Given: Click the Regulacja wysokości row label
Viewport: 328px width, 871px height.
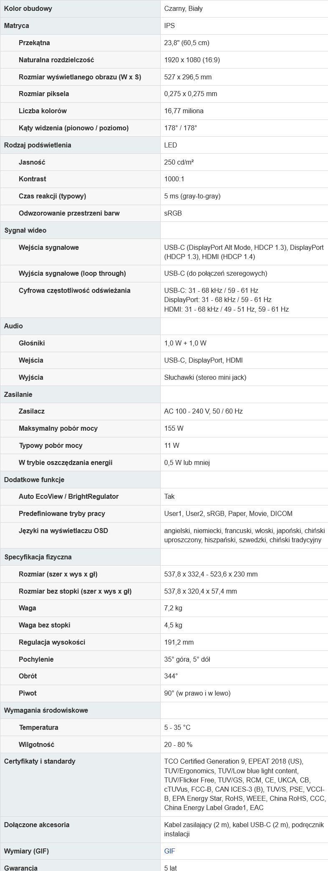Looking at the screenshot, I should tap(52, 642).
